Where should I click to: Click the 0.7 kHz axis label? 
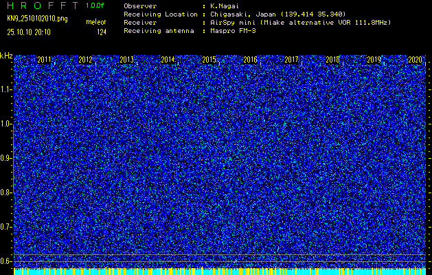pos(6,226)
